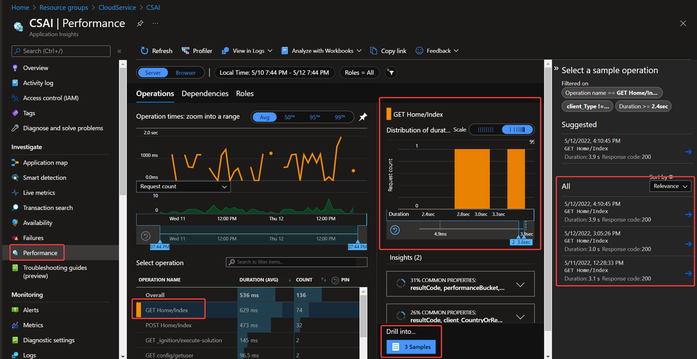This screenshot has width=697, height=359.
Task: Select the POST Home/Index operation row
Action: (x=247, y=326)
